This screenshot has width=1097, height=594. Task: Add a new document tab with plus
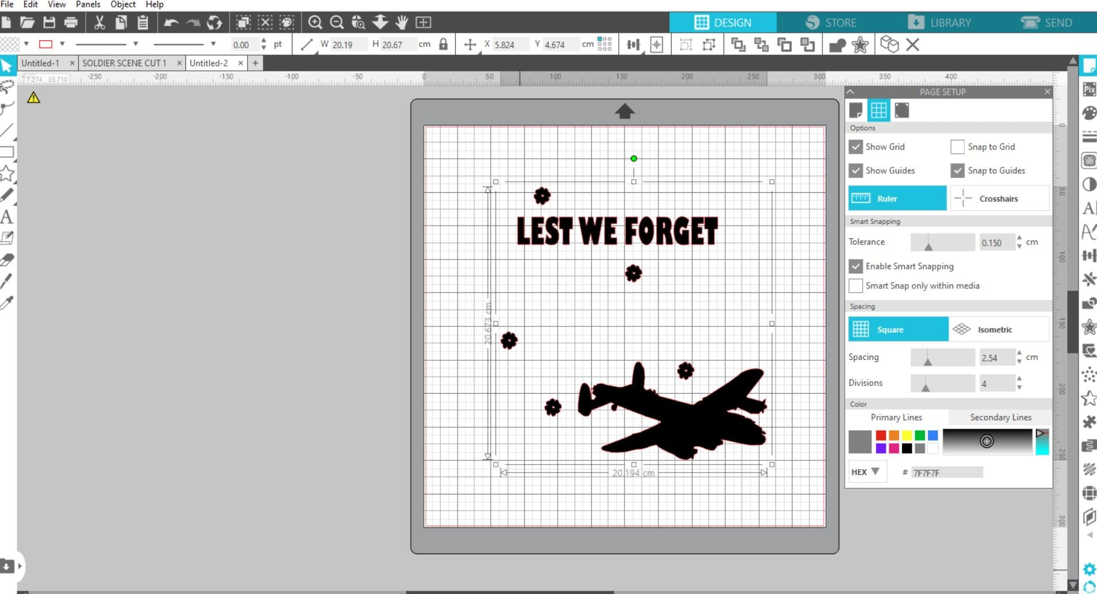[x=256, y=63]
